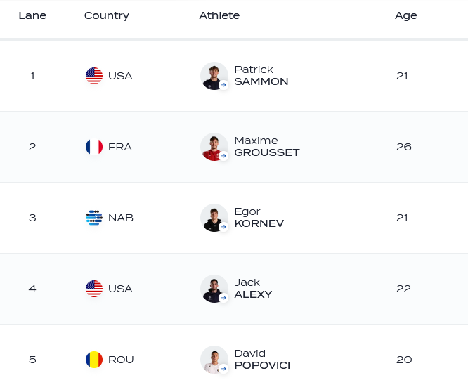Click Egor Kornev's profile picture
The height and width of the screenshot is (392, 468).
[x=214, y=218]
